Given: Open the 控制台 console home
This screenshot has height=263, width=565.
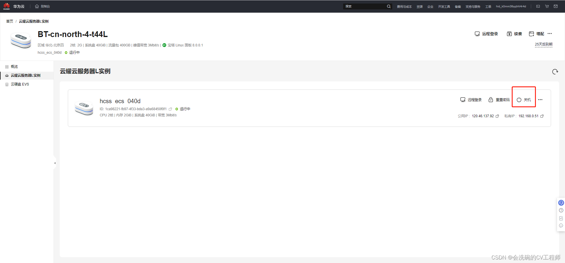Looking at the screenshot, I should coord(42,6).
